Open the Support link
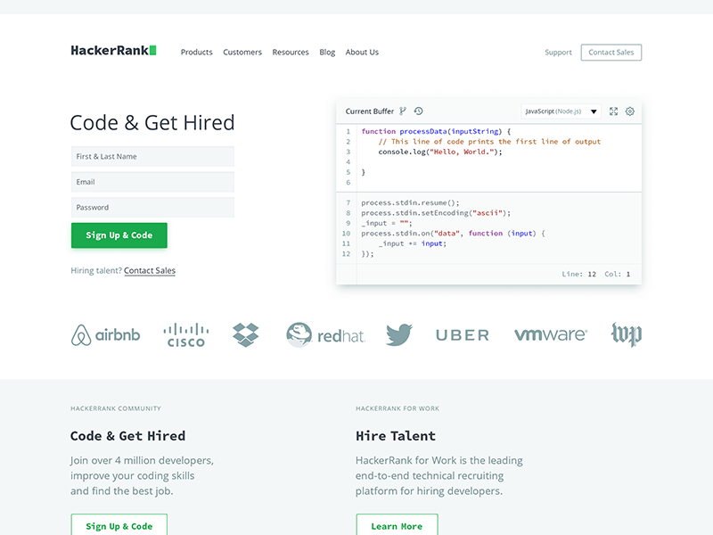Screen dimensions: 713x535 point(558,52)
